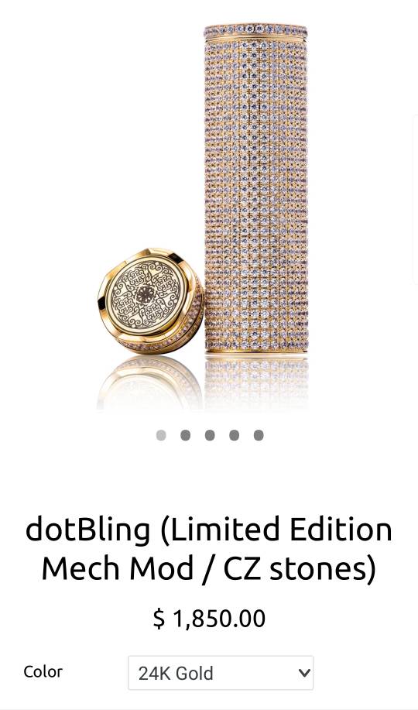Click the partially visible panel at right edge

pos(415,198)
